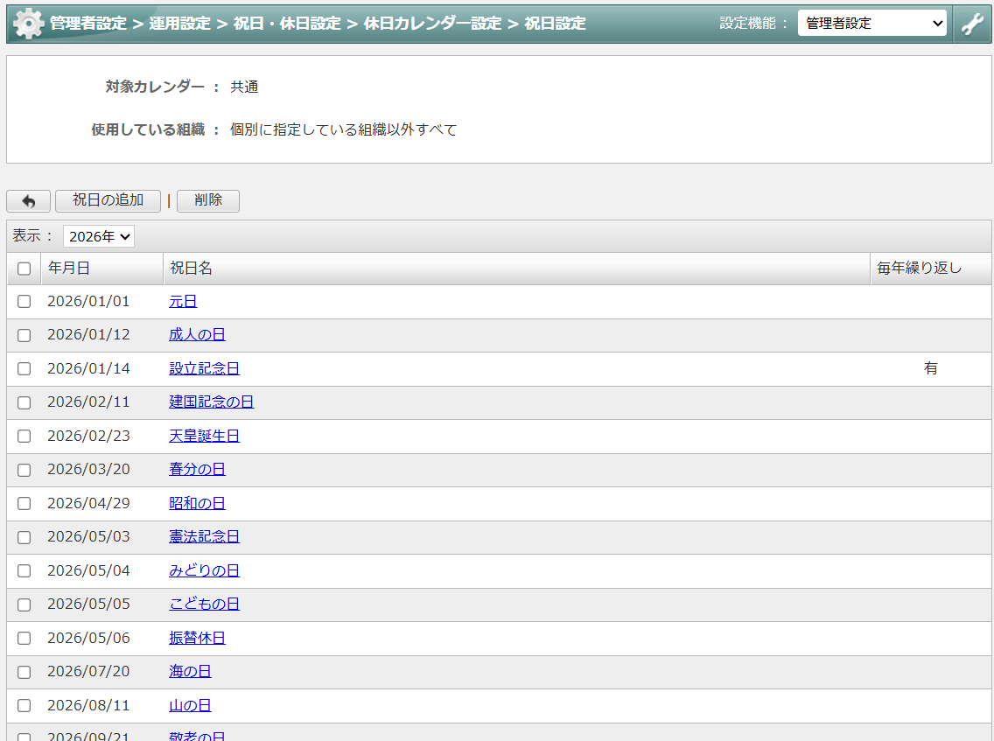
Task: Open the 天皇誕生日 holiday entry
Action: [x=205, y=436]
